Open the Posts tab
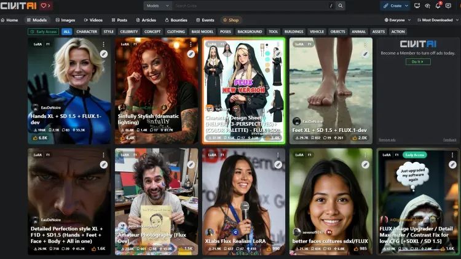The width and height of the screenshot is (461, 259). point(119,20)
